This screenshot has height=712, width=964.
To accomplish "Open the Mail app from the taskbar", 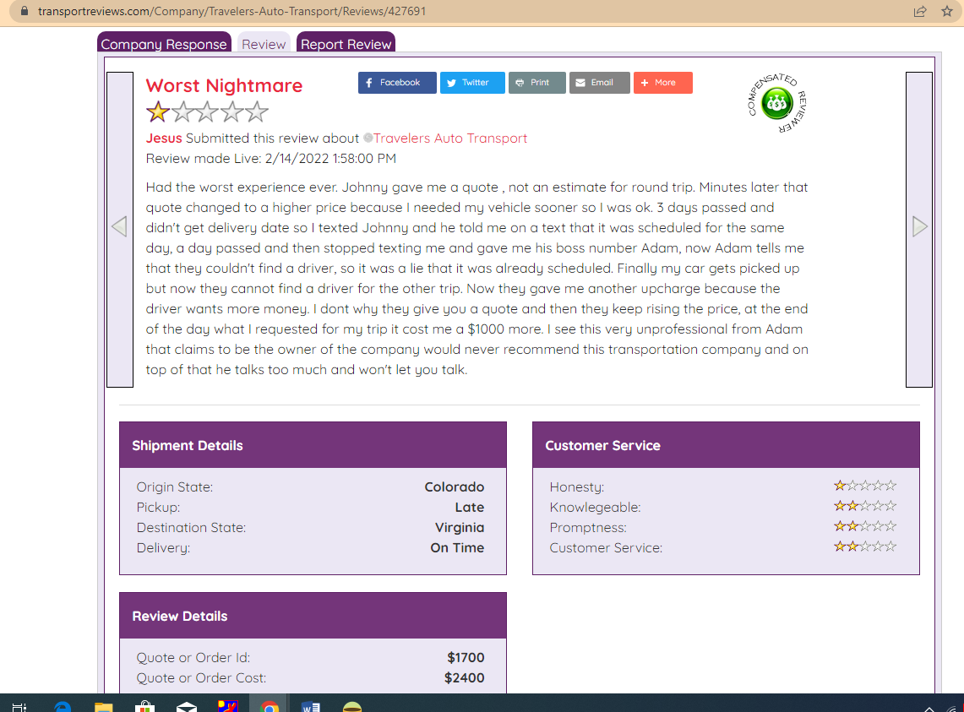I will pyautogui.click(x=186, y=706).
